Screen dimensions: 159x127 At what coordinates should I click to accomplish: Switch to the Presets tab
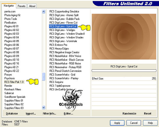(x=21, y=6)
